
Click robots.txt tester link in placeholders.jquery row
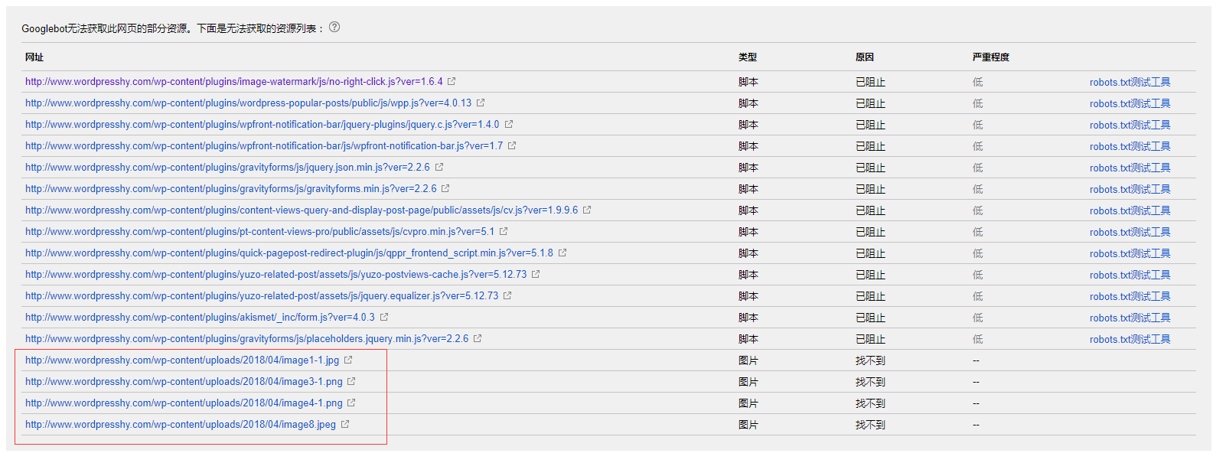(x=1130, y=339)
